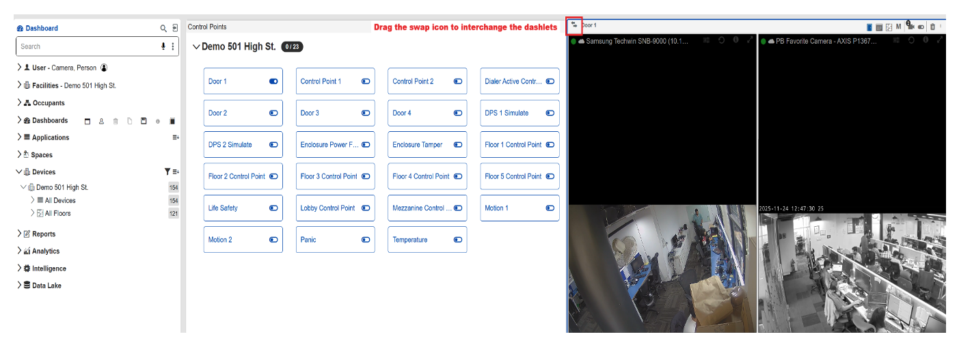Expand the Applications tree node
The image size is (972, 358).
[19, 137]
